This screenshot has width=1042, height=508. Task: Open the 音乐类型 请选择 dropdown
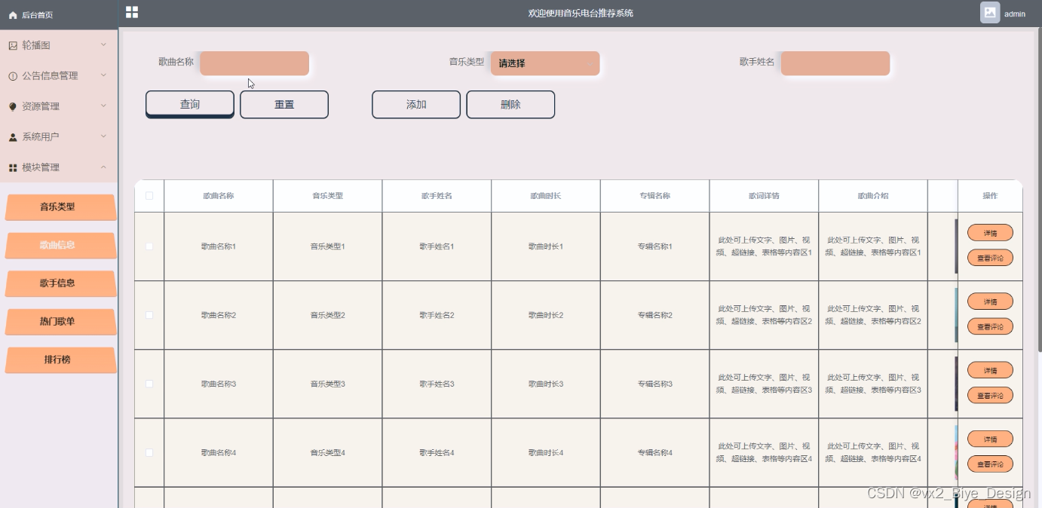click(x=545, y=63)
